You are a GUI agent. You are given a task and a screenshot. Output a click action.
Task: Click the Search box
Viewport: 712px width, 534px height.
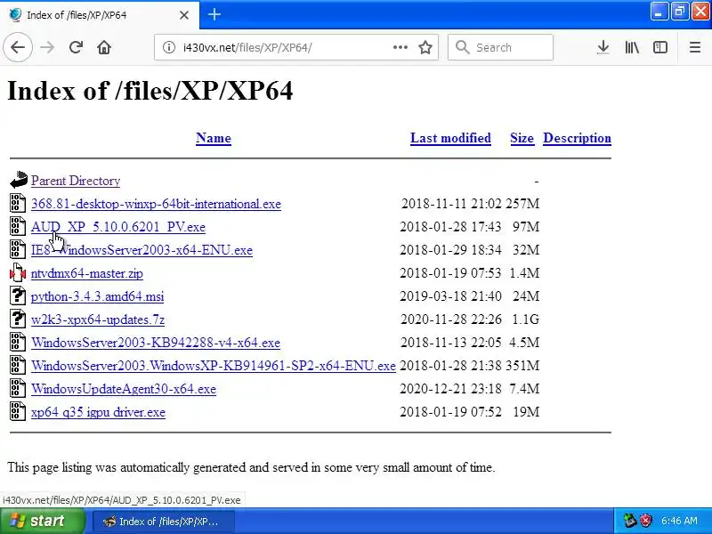click(500, 47)
